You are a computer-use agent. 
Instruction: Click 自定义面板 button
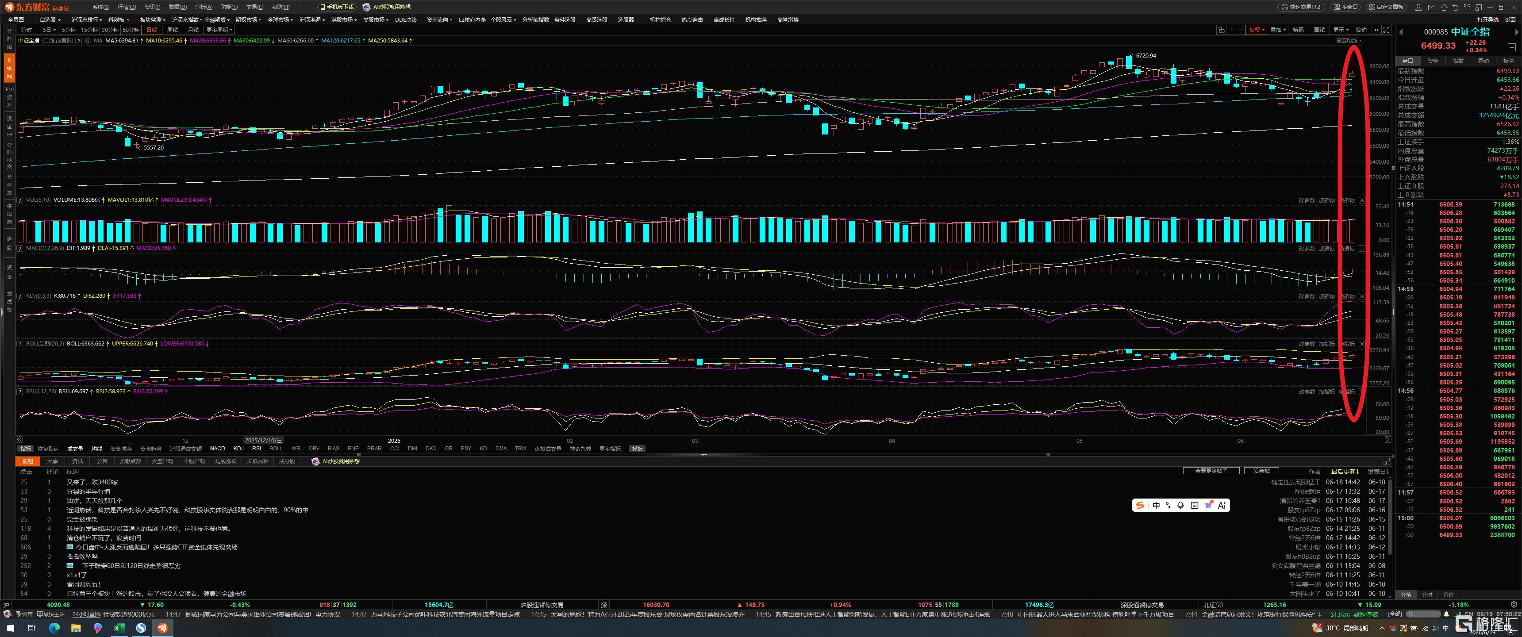click(x=1386, y=7)
